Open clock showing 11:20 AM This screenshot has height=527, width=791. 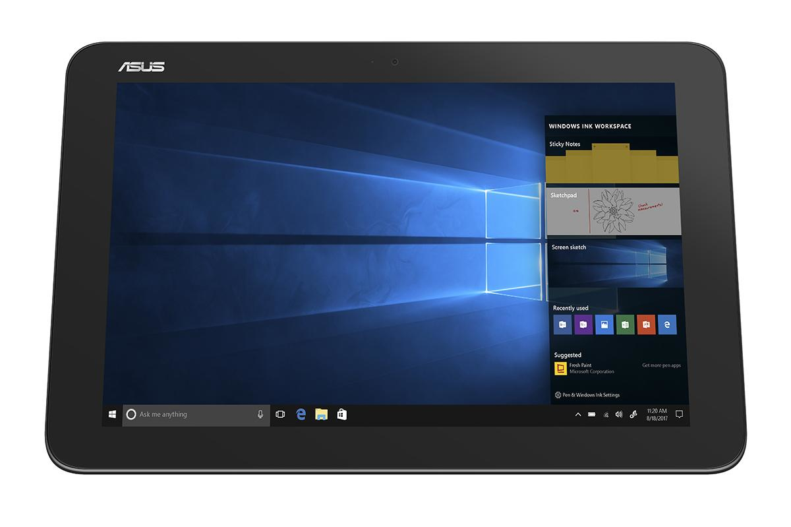pos(657,415)
